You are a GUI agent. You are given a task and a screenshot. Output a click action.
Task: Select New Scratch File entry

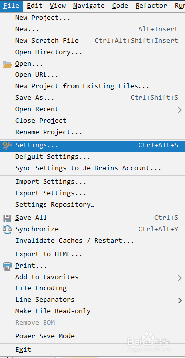point(92,41)
